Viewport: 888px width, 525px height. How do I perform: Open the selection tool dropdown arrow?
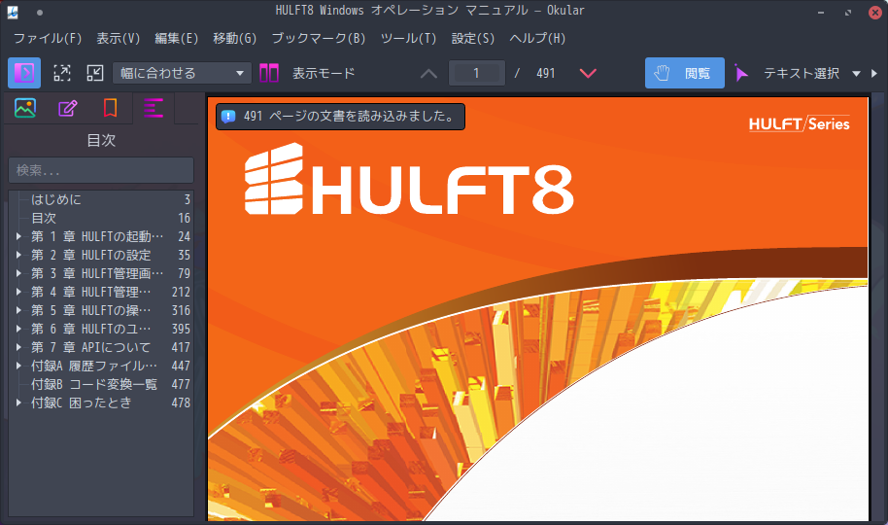[x=856, y=74]
